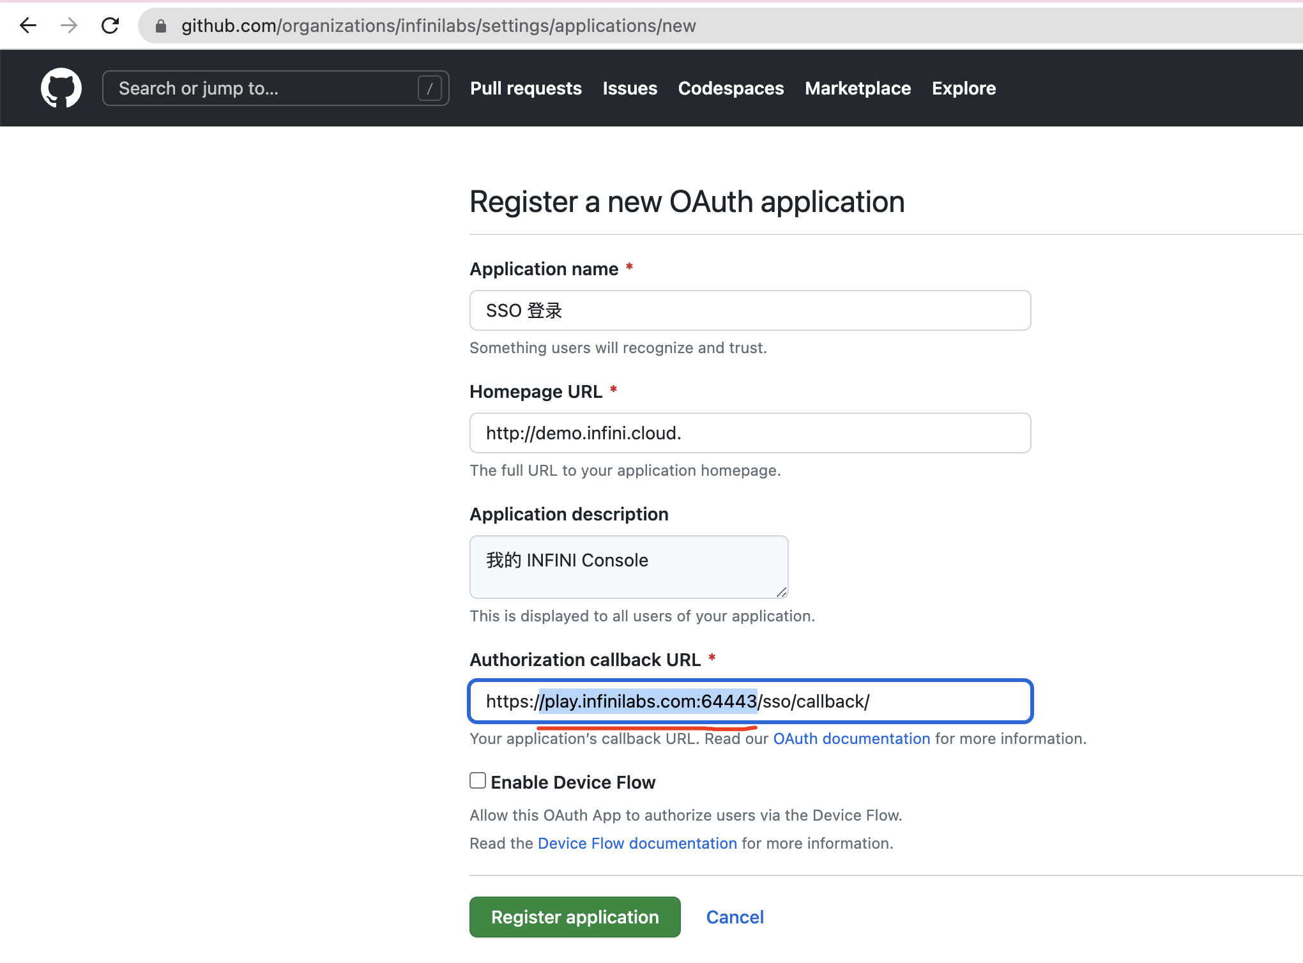This screenshot has height=963, width=1303.
Task: Reload the page via refresh icon
Action: point(110,26)
